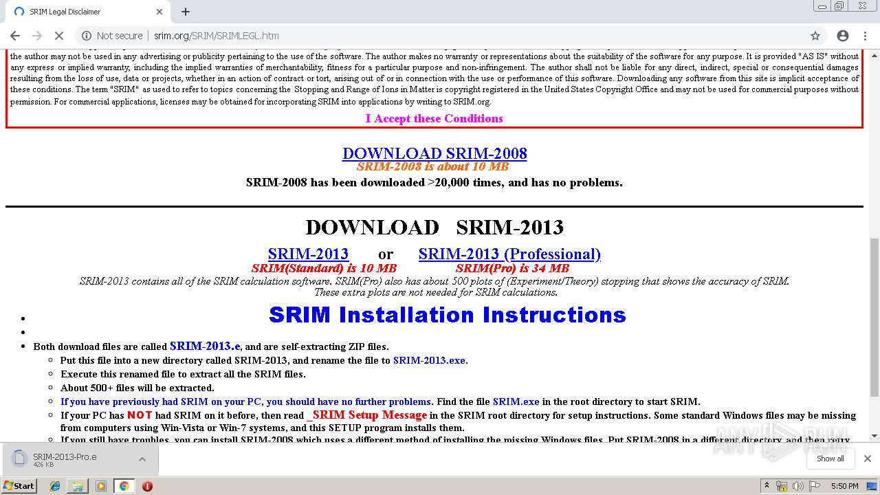The height and width of the screenshot is (495, 880).
Task: Click the _SRIM Setup Message text
Action: point(366,415)
